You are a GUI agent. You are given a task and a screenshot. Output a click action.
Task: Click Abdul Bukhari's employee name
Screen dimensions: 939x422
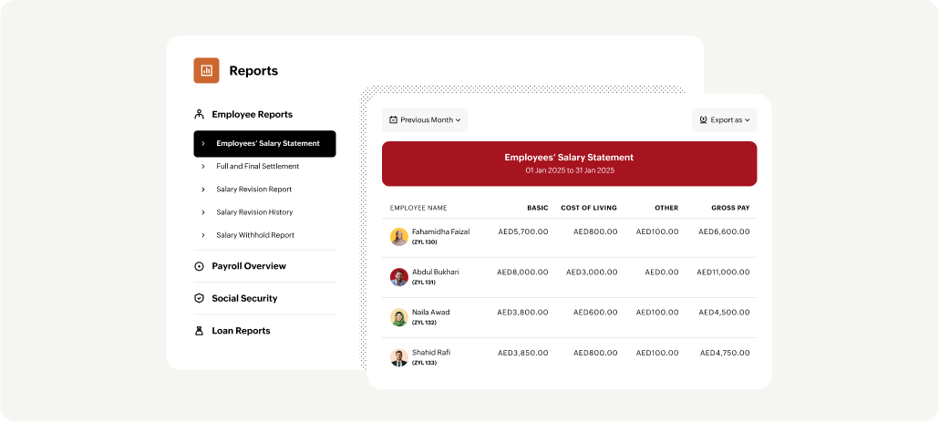pos(435,272)
